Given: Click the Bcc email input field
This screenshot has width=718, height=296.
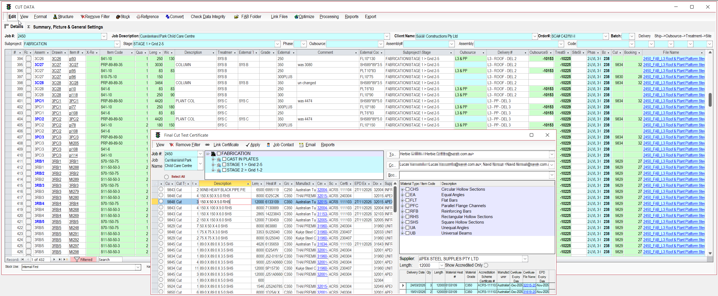Looking at the screenshot, I should coord(474,175).
